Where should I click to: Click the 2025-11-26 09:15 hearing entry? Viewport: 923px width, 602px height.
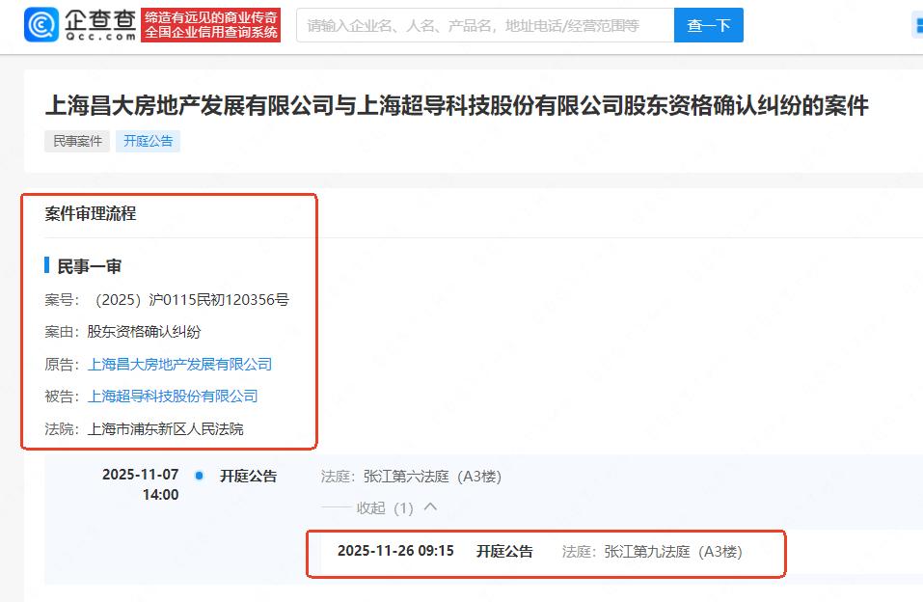pyautogui.click(x=395, y=551)
